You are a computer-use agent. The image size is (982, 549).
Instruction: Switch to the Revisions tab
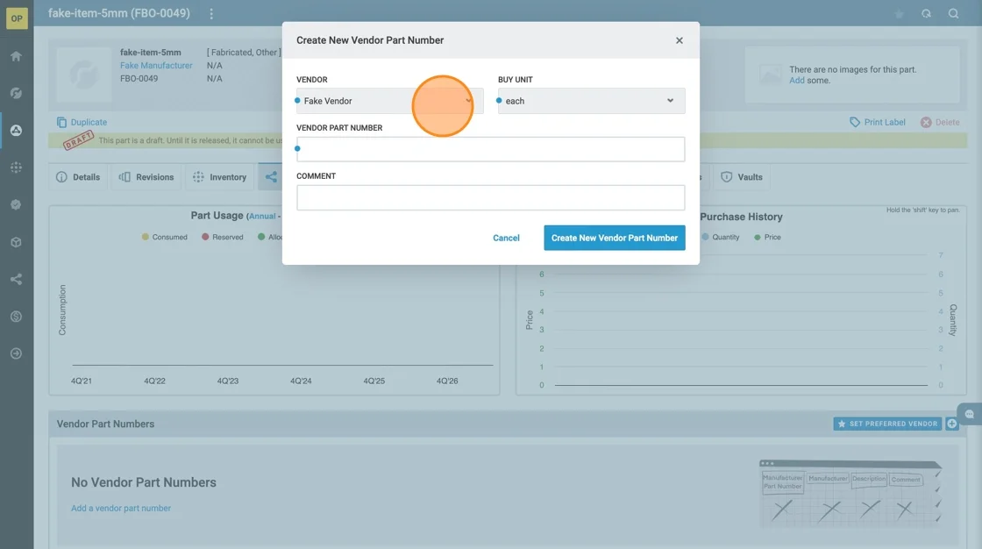click(x=147, y=177)
